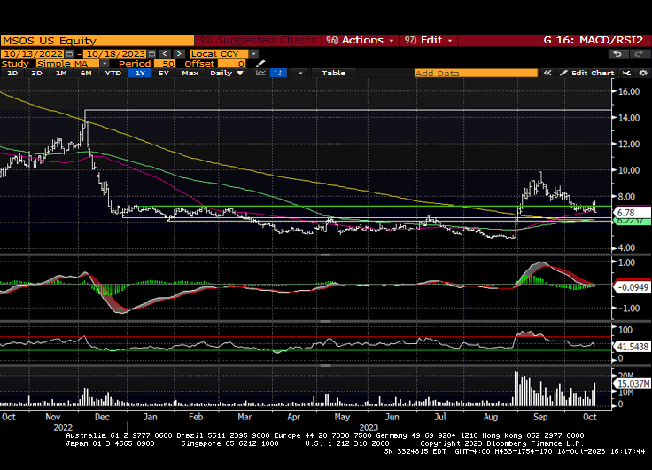Click the Offset value field
Viewport: 652px width, 470px height.
point(231,63)
